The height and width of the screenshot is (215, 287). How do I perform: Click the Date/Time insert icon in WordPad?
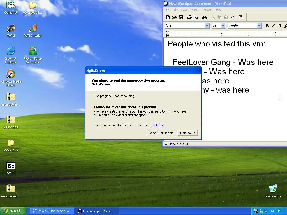(241, 17)
